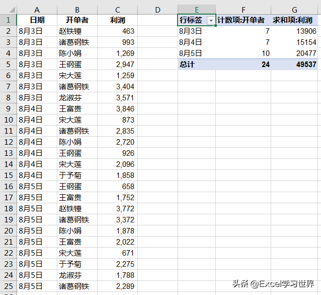Select column G header

[x=294, y=10]
